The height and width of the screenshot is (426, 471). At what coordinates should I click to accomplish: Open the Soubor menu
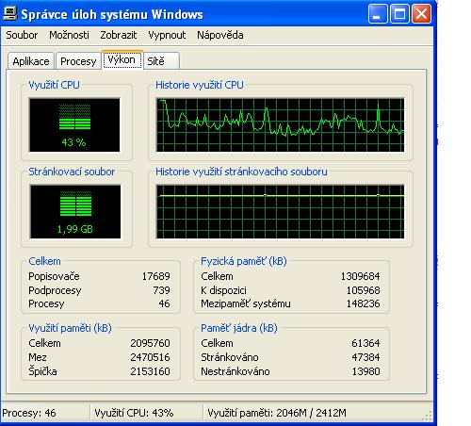[22, 35]
